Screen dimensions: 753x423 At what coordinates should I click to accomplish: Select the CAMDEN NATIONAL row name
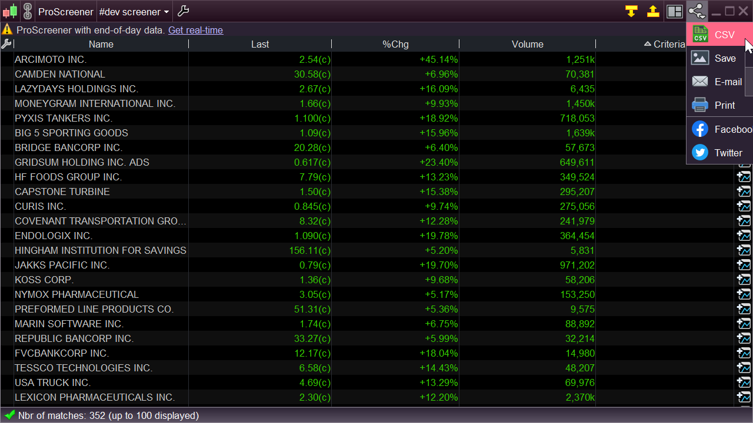60,74
